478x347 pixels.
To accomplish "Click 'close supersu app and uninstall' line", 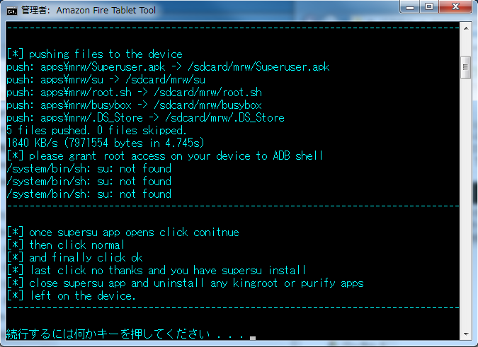I will (185, 283).
